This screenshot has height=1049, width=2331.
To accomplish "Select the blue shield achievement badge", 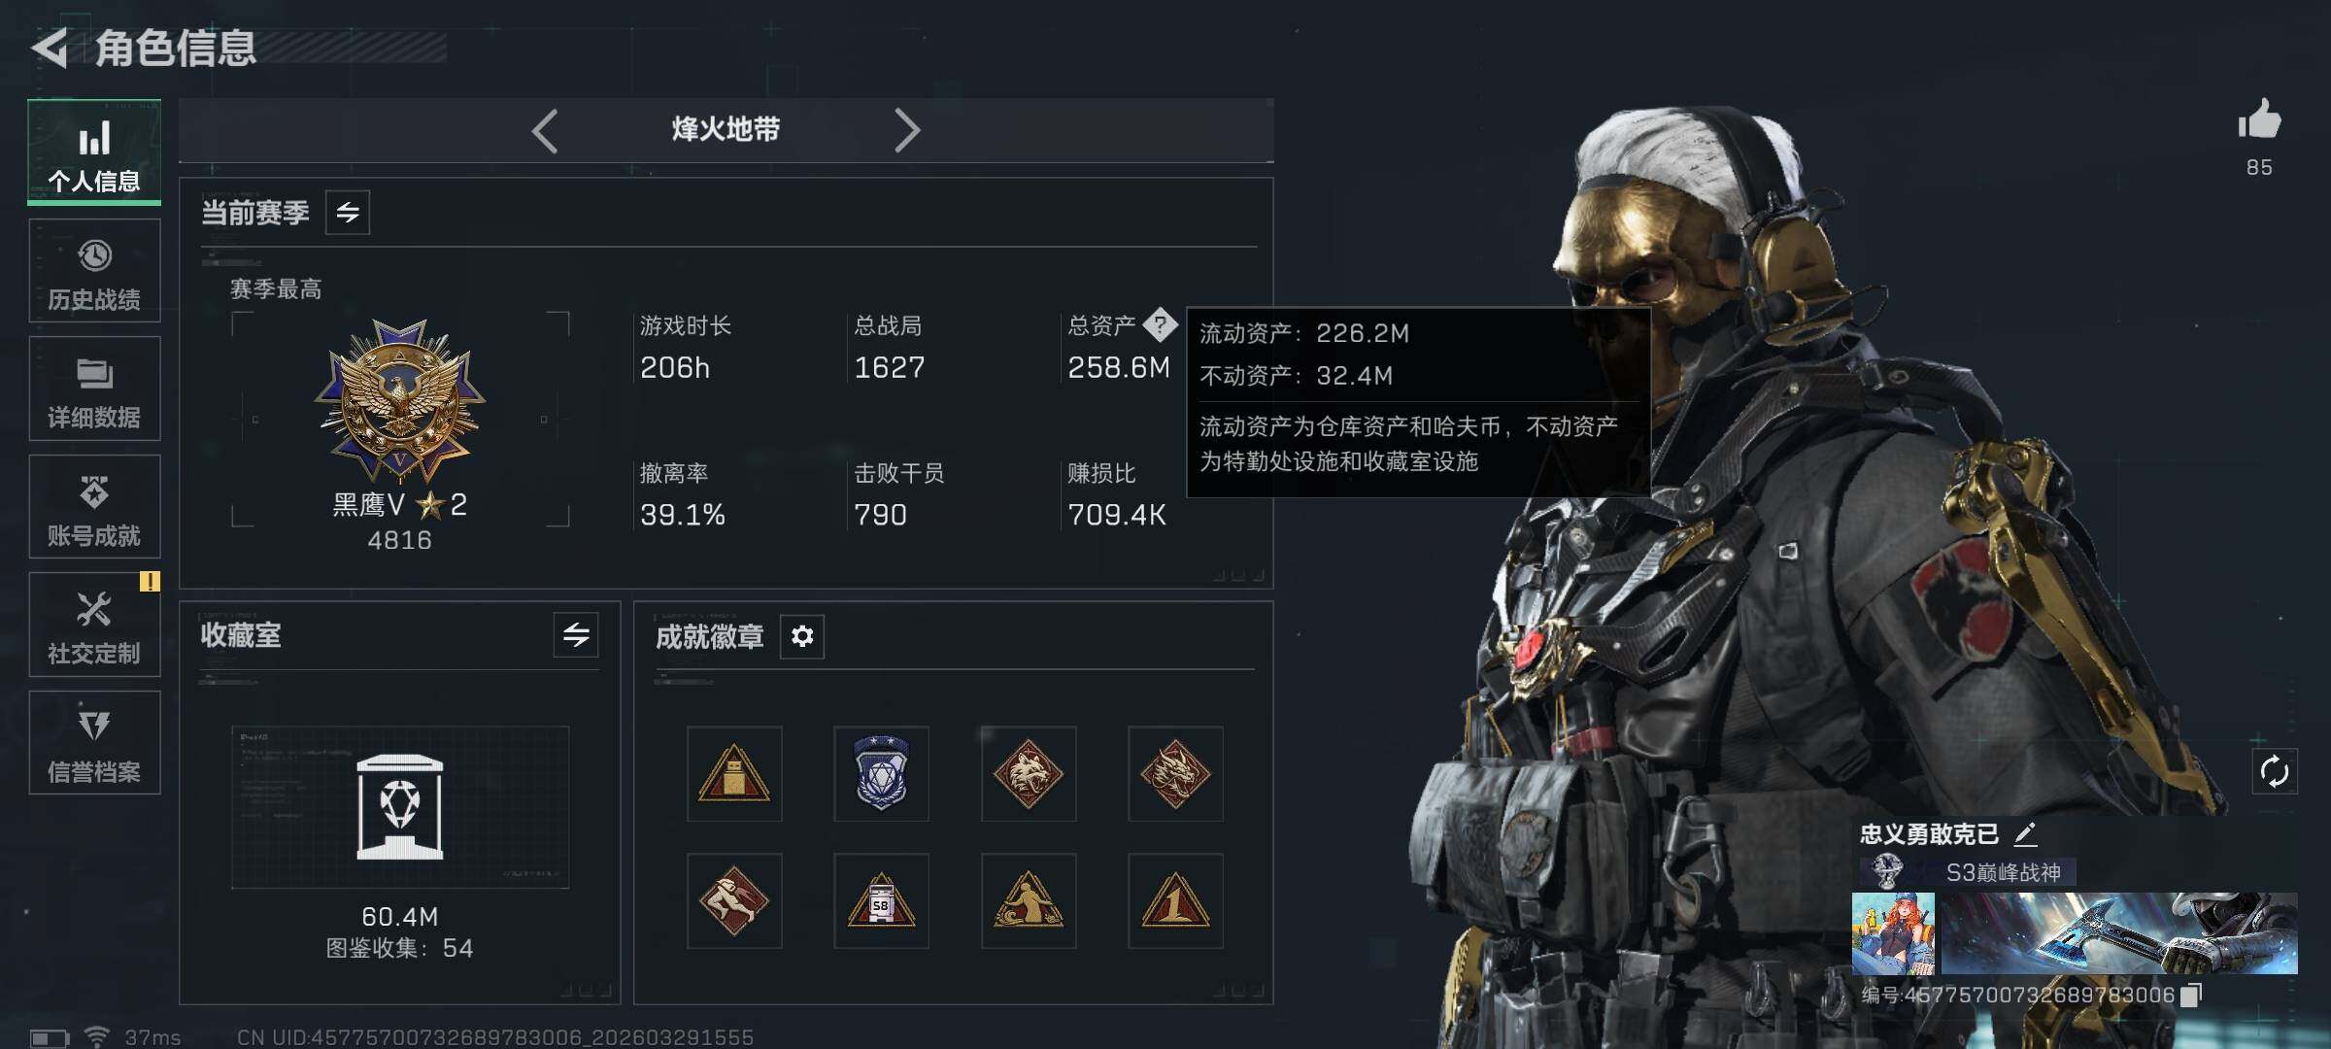I will (x=881, y=773).
